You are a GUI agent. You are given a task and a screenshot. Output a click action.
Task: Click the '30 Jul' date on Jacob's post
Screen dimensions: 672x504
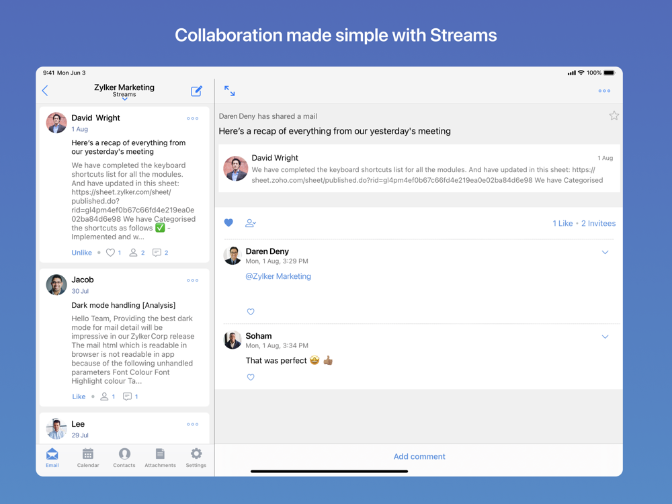pos(80,291)
